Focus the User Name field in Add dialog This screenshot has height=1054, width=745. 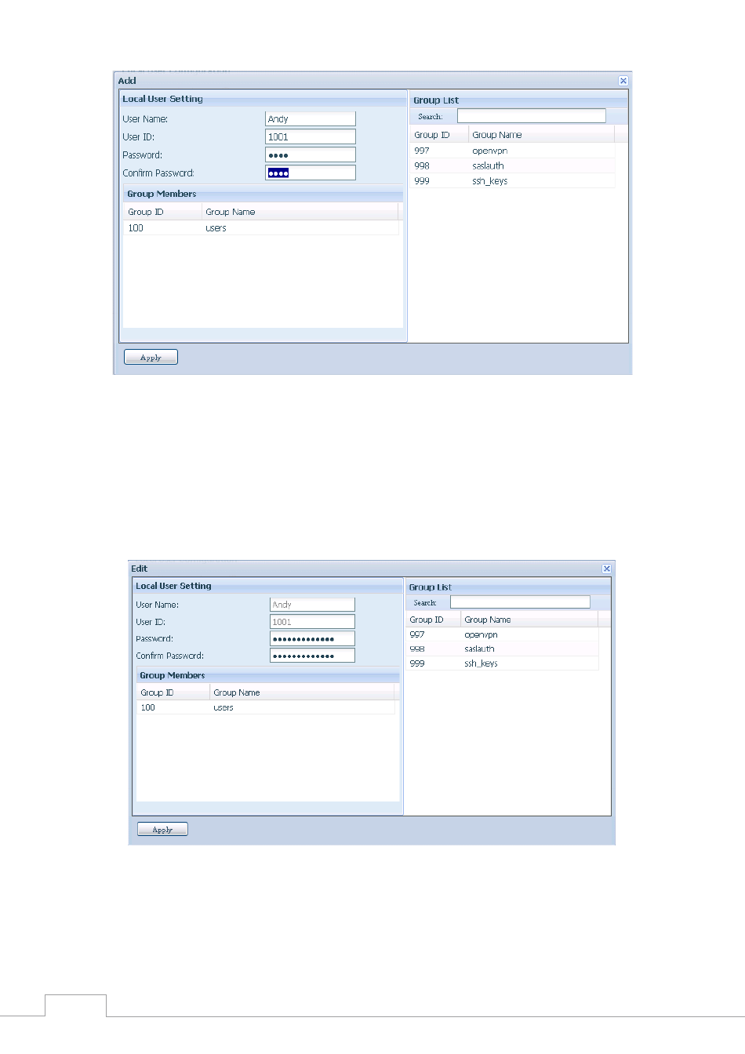click(311, 119)
